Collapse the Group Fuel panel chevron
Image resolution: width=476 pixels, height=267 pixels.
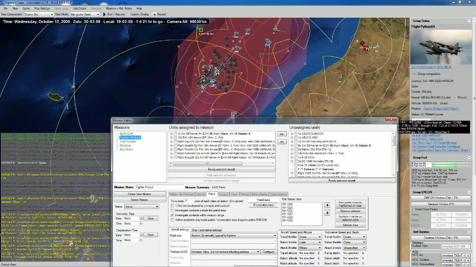469,158
